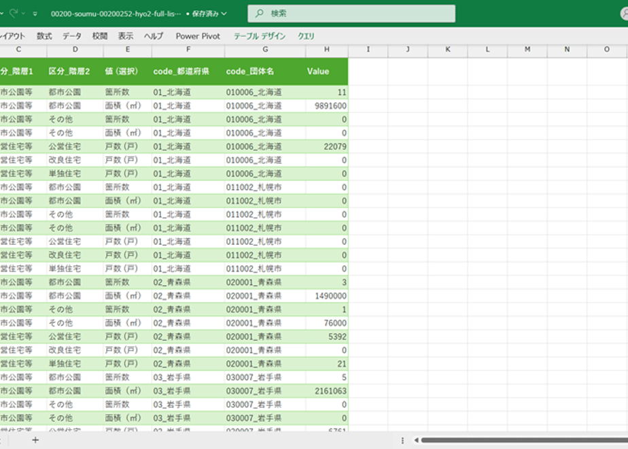Select the cell with value 1490000
628x449 pixels.
[327, 296]
